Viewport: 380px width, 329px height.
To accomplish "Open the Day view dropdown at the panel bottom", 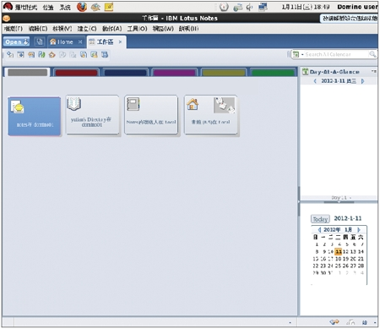I will 341,198.
